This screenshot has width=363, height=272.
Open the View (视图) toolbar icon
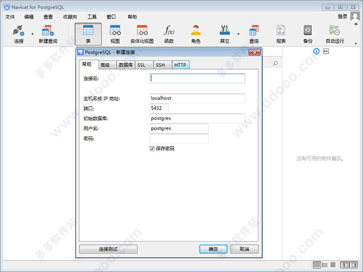click(x=115, y=31)
